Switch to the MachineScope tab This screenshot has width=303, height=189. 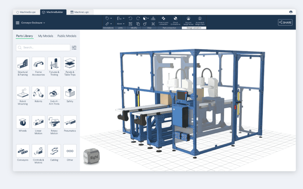pos(26,12)
